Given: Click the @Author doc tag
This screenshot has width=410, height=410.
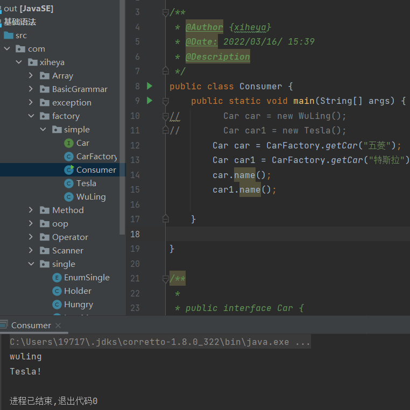Looking at the screenshot, I should 204,27.
